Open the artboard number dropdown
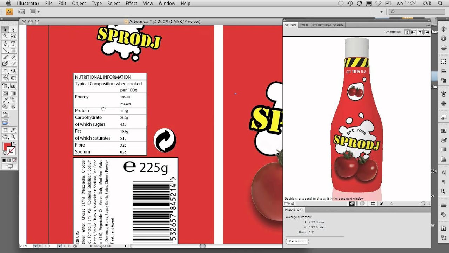This screenshot has height=253, width=449. 59,246
